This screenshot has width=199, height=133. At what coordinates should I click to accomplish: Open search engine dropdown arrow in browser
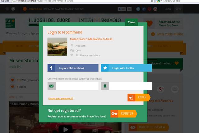click(x=161, y=1)
